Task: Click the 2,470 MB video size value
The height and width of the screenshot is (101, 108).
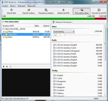Action: 98,31
